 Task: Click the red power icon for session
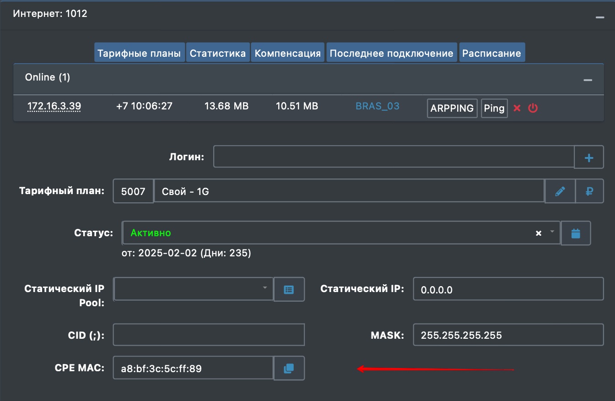point(533,108)
